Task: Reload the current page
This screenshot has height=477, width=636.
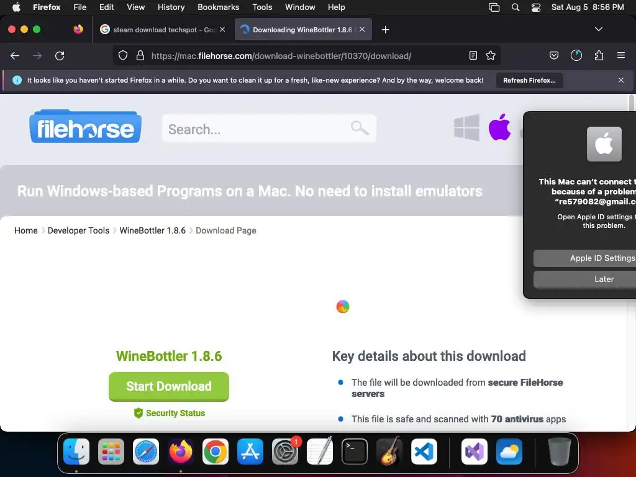Action: click(x=60, y=56)
